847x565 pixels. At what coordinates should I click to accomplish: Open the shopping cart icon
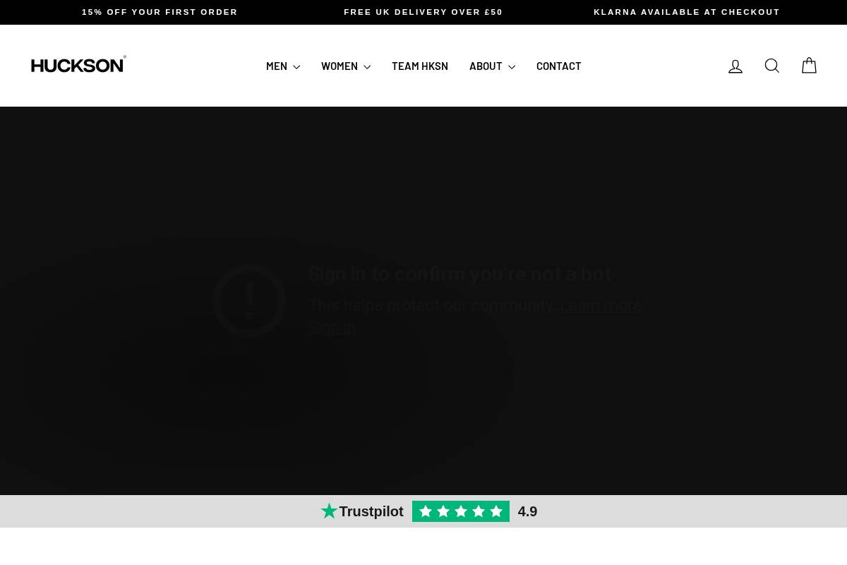[x=809, y=66]
